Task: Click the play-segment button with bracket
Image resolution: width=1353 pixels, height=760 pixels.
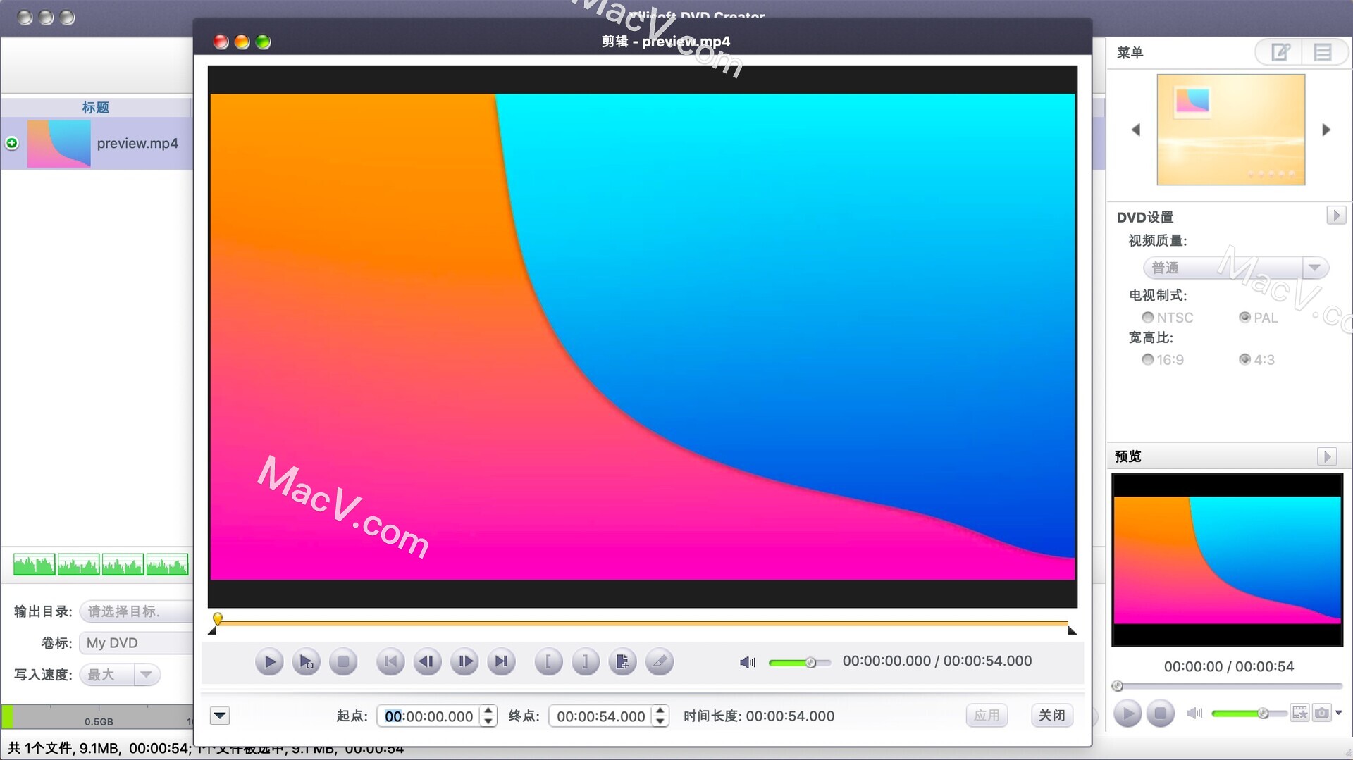Action: pos(307,661)
